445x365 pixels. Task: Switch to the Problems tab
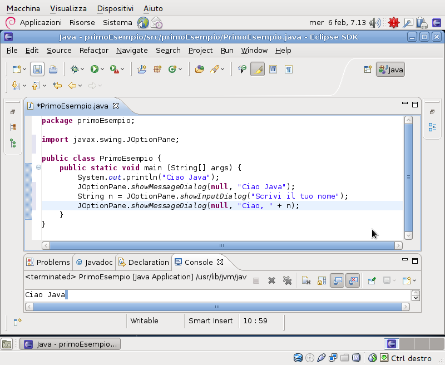pyautogui.click(x=48, y=262)
